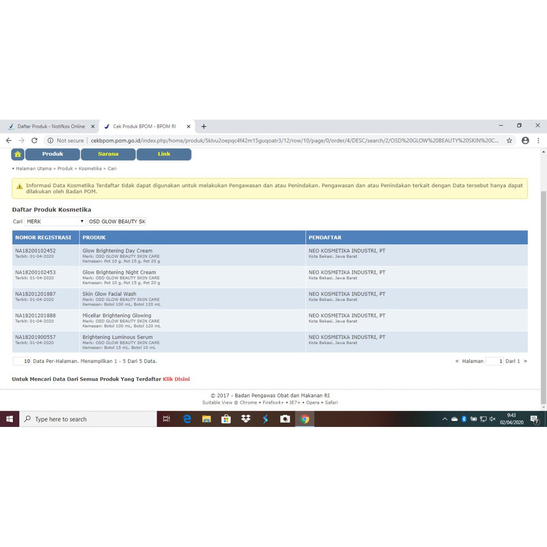Image resolution: width=547 pixels, height=547 pixels.
Task: Go to the previous page with «
Action: click(457, 361)
